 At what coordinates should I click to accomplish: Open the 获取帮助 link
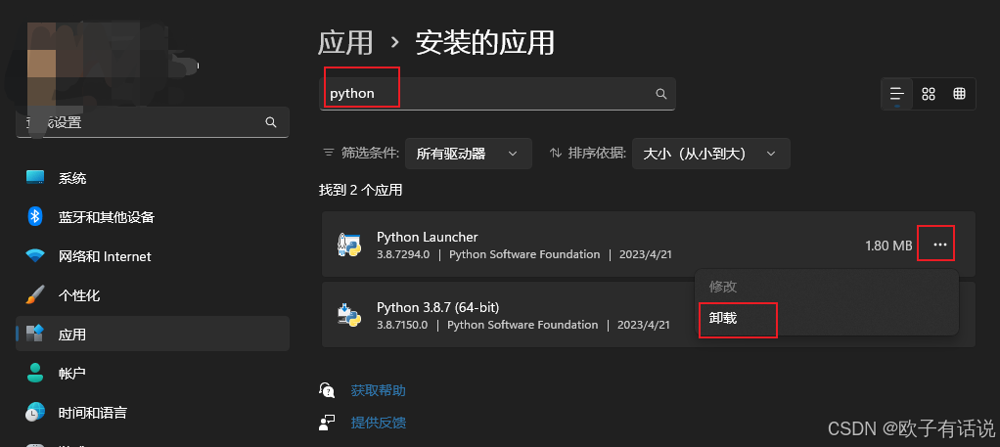coord(379,390)
